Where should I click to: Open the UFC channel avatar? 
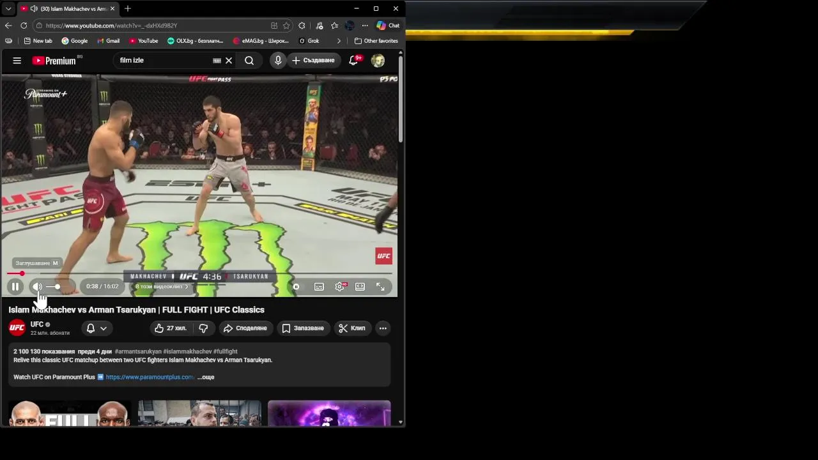(x=17, y=328)
